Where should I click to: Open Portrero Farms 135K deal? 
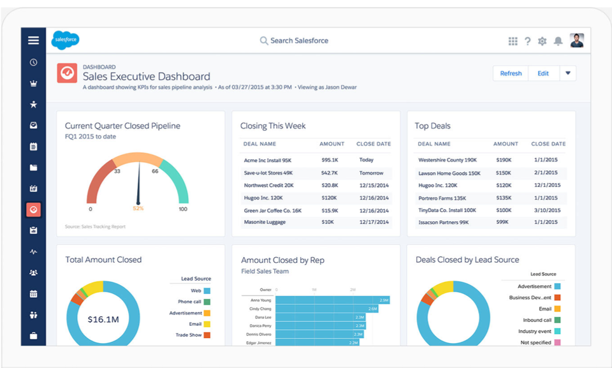[x=442, y=198]
